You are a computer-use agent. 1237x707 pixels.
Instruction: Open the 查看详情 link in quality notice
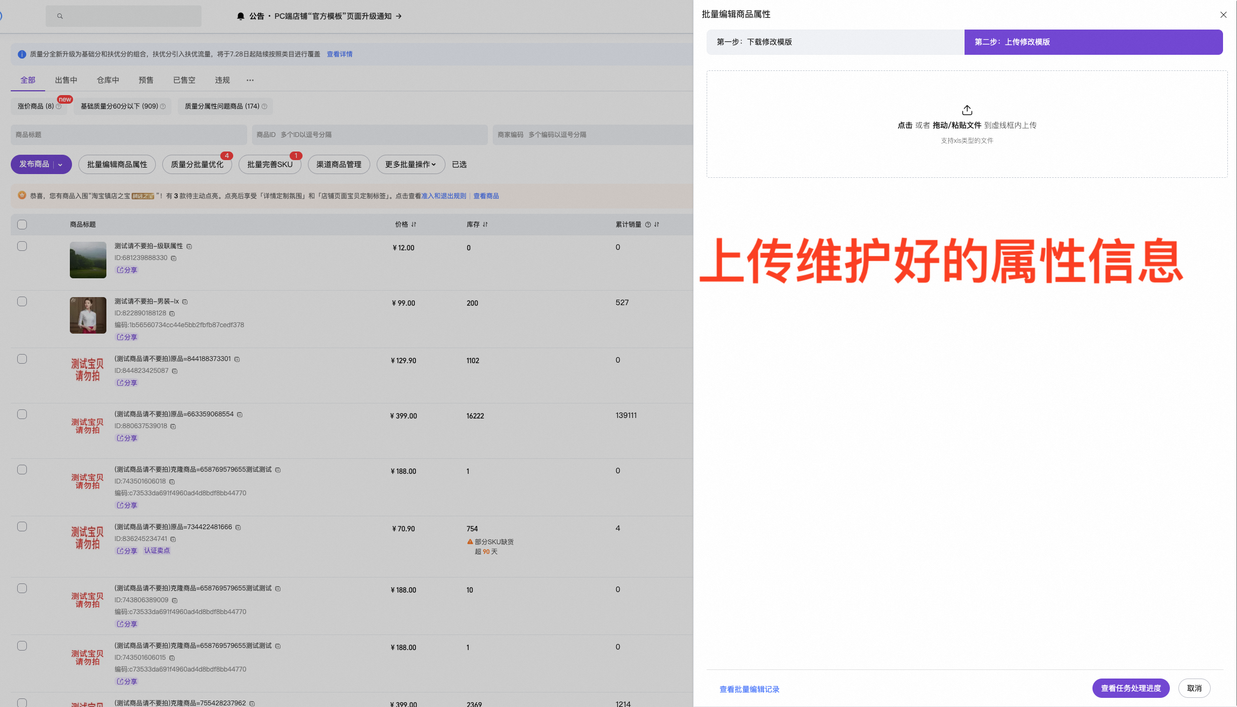pos(340,54)
